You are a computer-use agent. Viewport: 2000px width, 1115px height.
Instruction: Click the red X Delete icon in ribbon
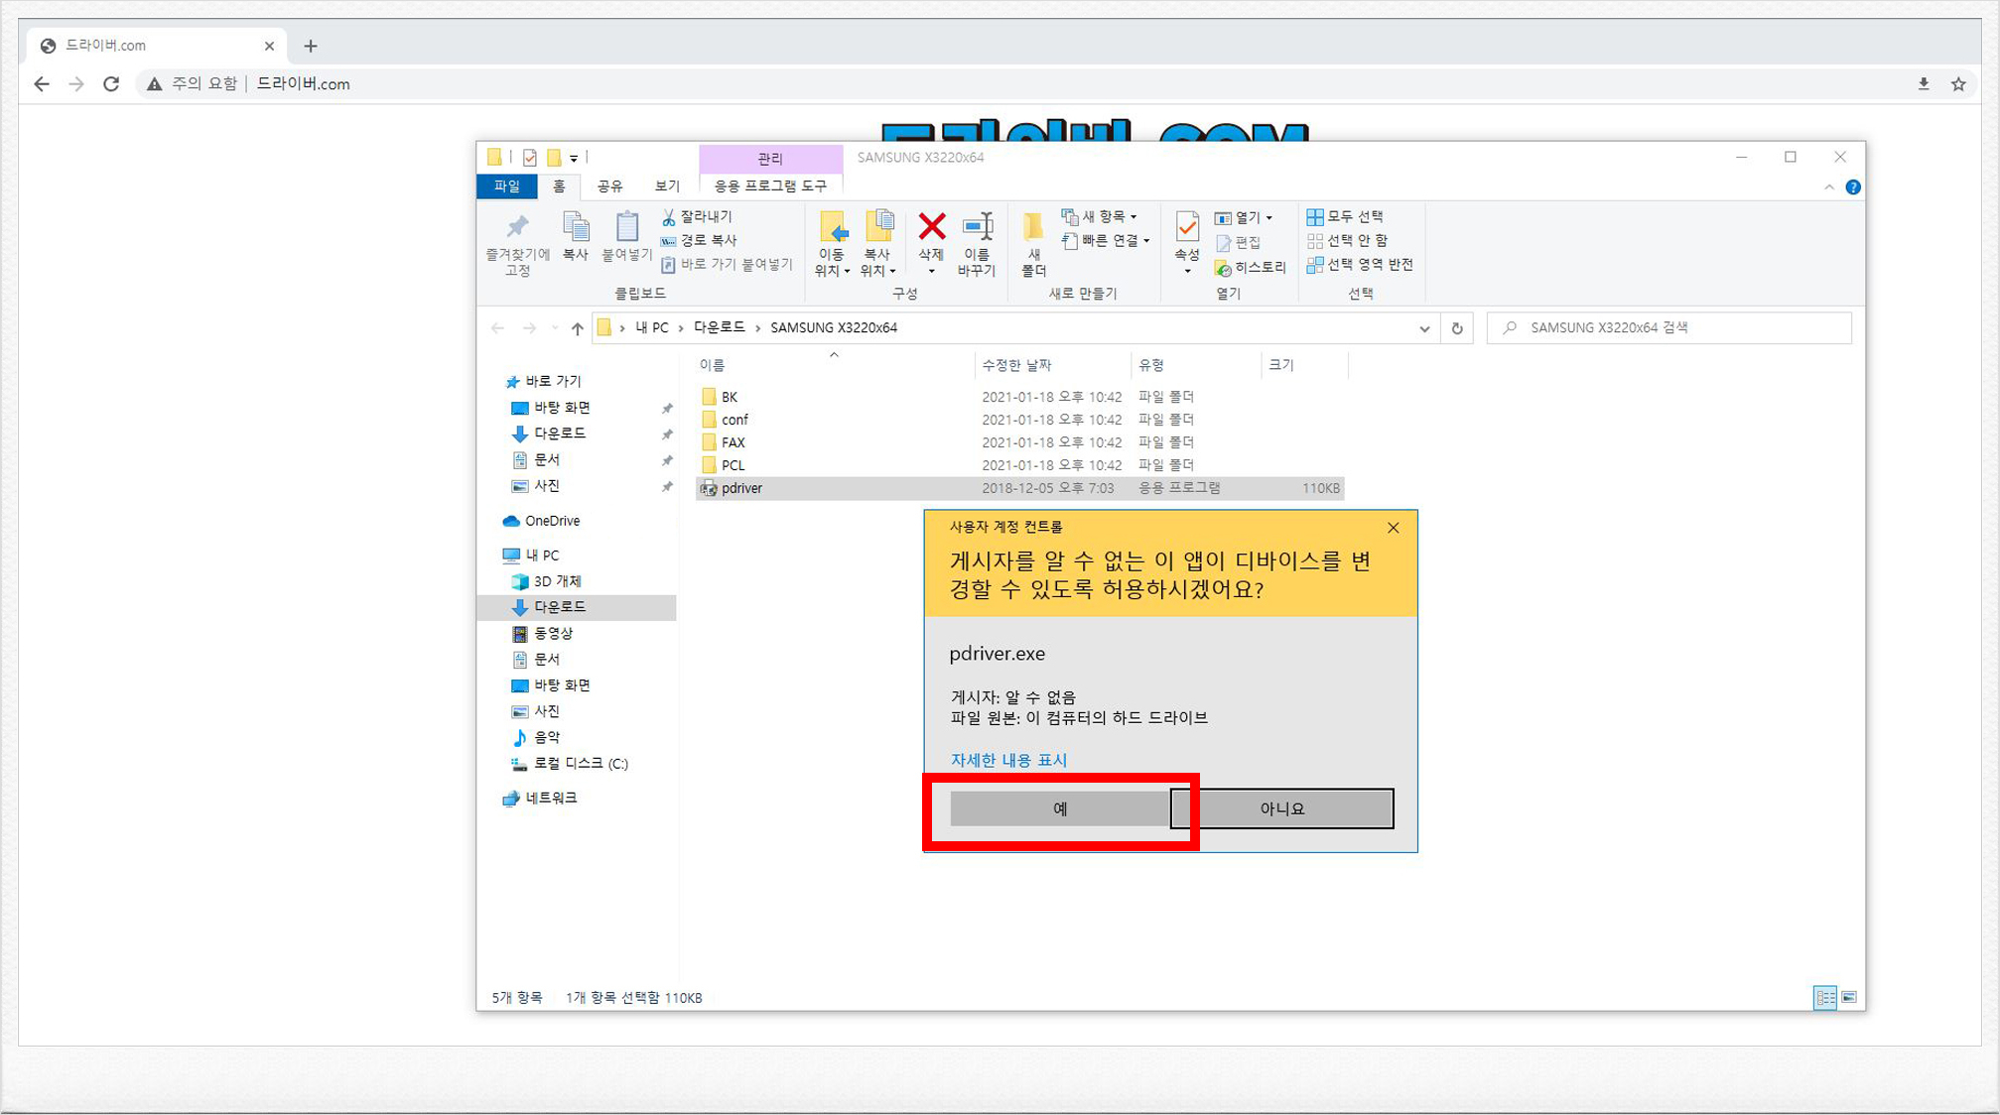tap(931, 228)
